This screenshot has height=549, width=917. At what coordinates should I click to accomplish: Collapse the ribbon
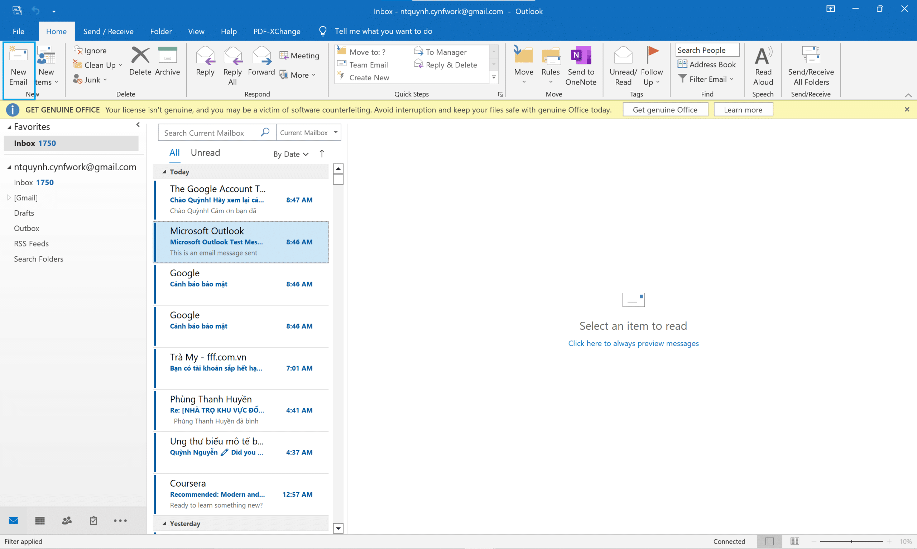908,95
